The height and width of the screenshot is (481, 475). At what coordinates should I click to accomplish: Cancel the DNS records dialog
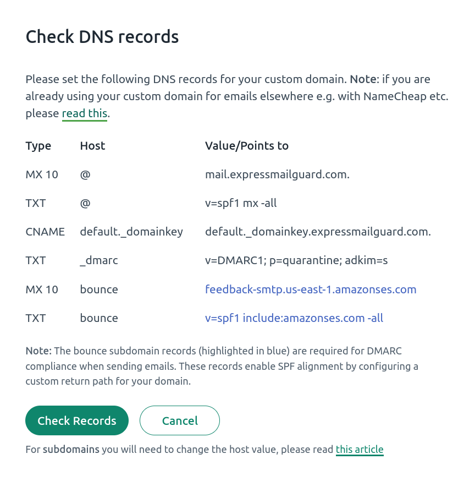[180, 420]
